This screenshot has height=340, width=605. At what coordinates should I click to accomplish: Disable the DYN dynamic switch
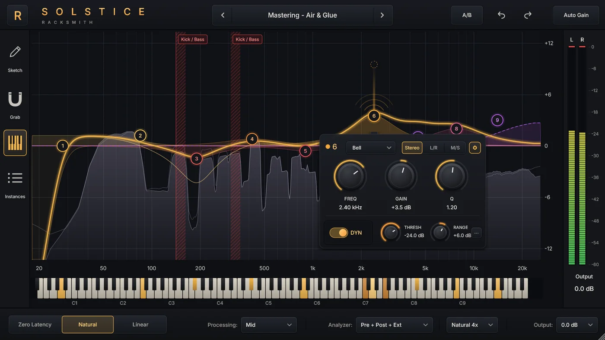pos(338,233)
